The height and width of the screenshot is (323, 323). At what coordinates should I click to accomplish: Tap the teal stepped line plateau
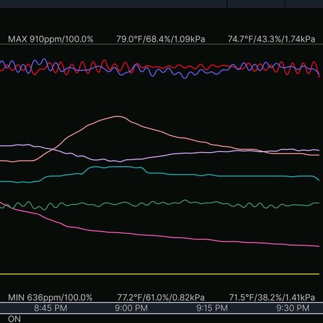[116, 167]
